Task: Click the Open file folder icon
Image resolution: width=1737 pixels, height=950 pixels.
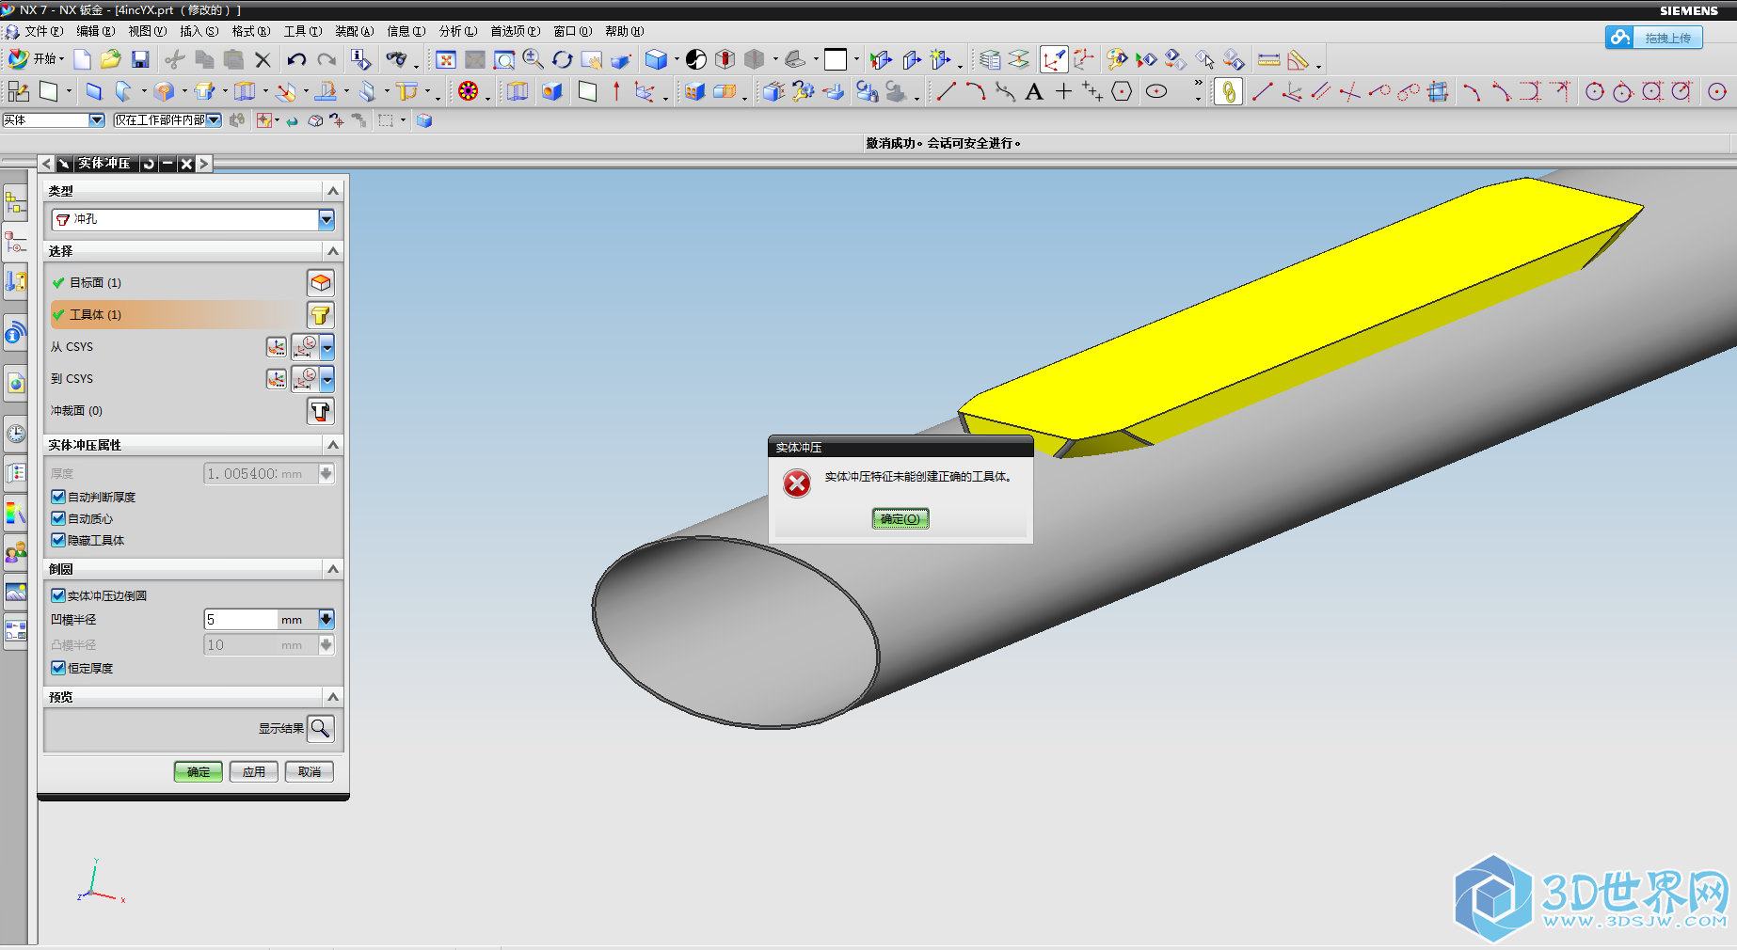Action: click(111, 59)
